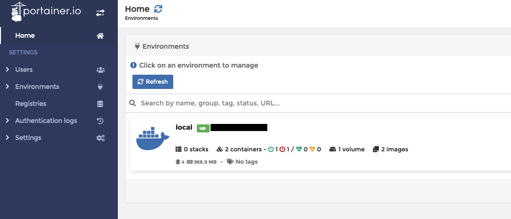This screenshot has height=219, width=511.
Task: Click 'Click on an environment to manage' text
Action: (198, 65)
